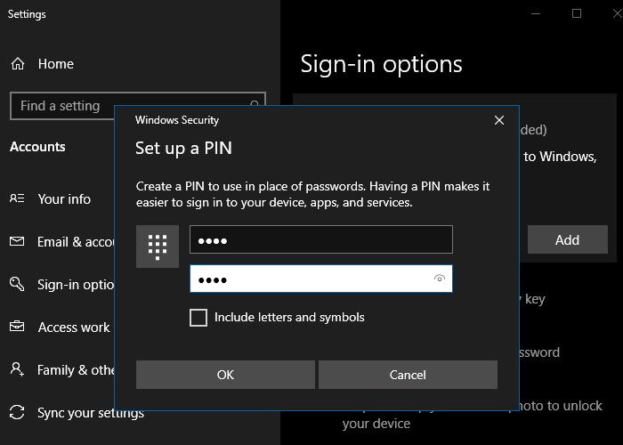Open Family & other users page
Screen dimensions: 623x445
76,370
